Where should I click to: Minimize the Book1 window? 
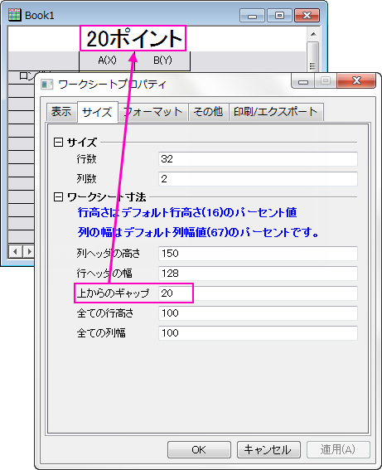[x=252, y=16]
